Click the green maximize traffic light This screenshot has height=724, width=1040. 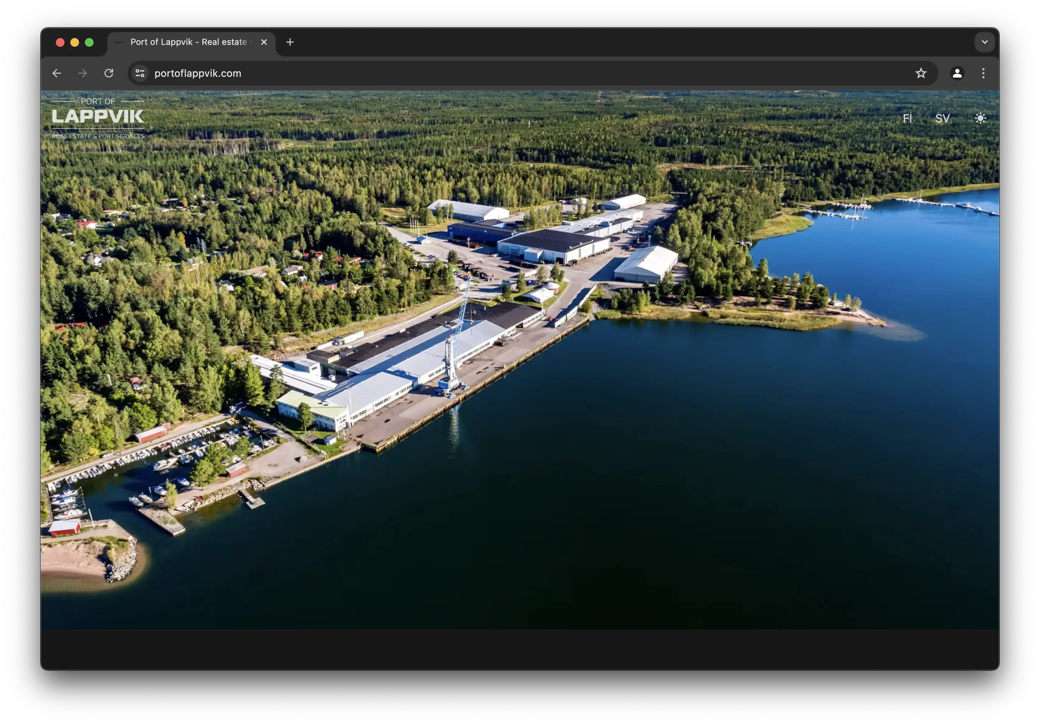tap(89, 42)
